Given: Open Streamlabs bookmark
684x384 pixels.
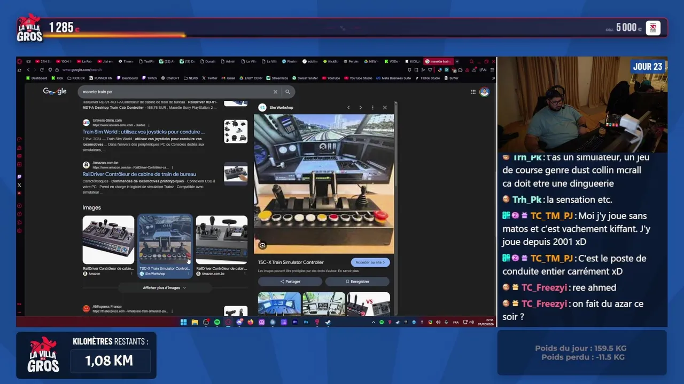Looking at the screenshot, I should (277, 78).
